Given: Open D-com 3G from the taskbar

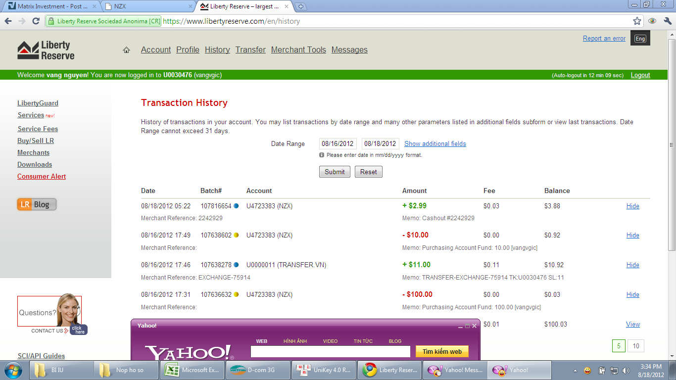Looking at the screenshot, I should pyautogui.click(x=257, y=370).
